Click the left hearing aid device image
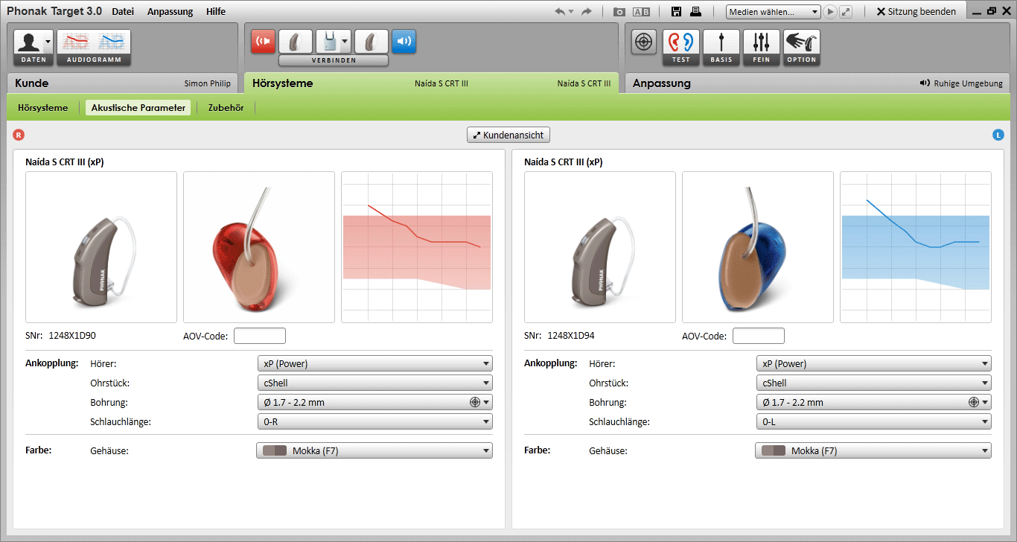The height and width of the screenshot is (542, 1017). [x=600, y=247]
